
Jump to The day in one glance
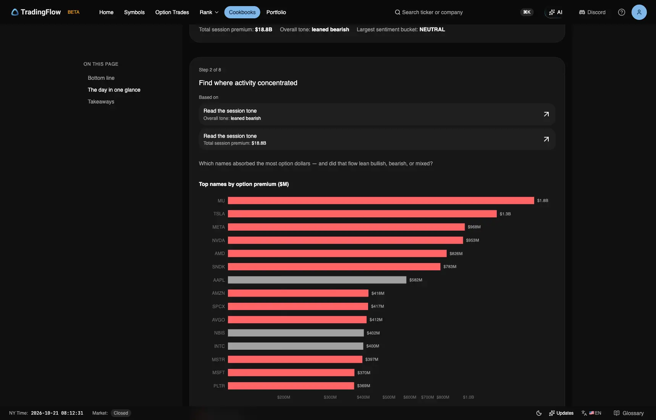(x=114, y=90)
